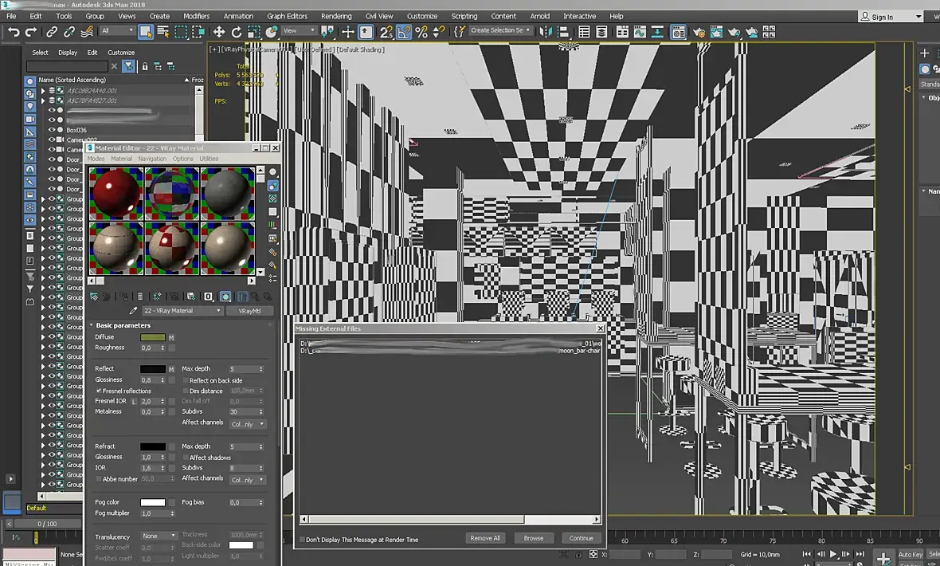Toggle the Angle Snap icon

click(404, 32)
